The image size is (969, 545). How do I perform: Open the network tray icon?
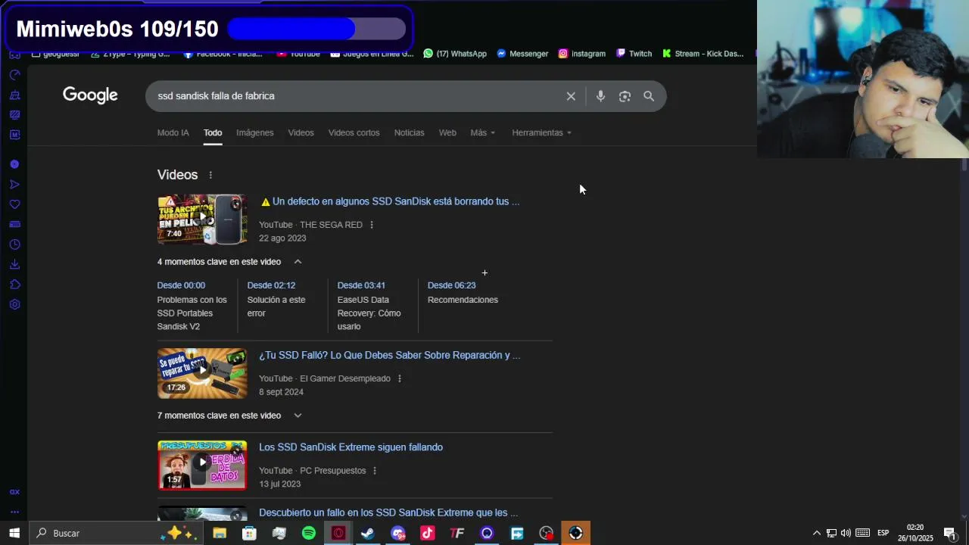(x=830, y=533)
